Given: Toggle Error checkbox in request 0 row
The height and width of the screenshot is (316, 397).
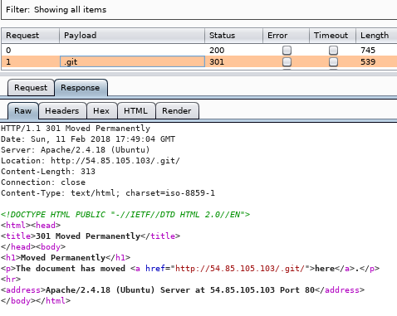Looking at the screenshot, I should coord(287,51).
